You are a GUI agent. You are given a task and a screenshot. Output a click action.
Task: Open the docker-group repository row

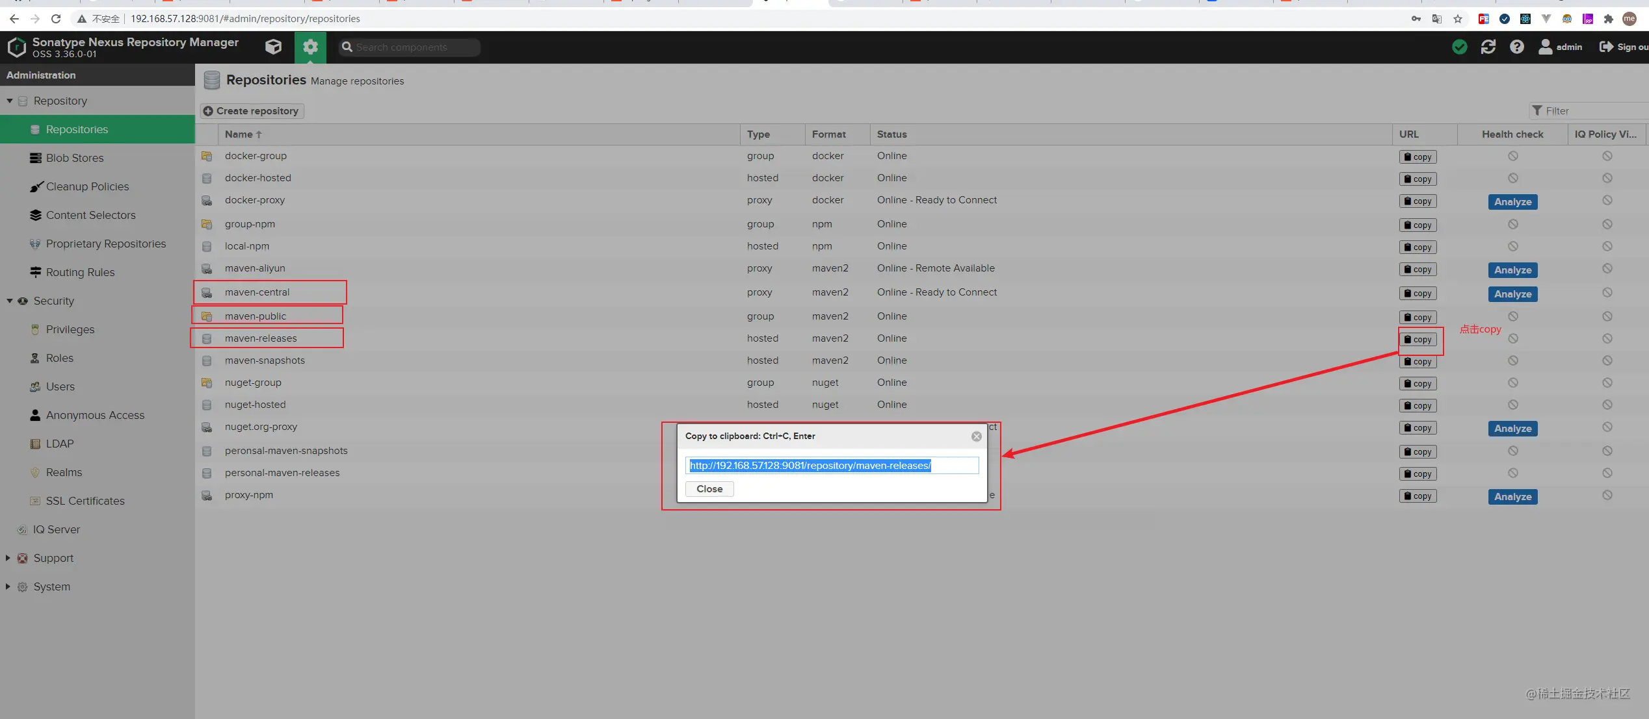[x=922, y=156]
